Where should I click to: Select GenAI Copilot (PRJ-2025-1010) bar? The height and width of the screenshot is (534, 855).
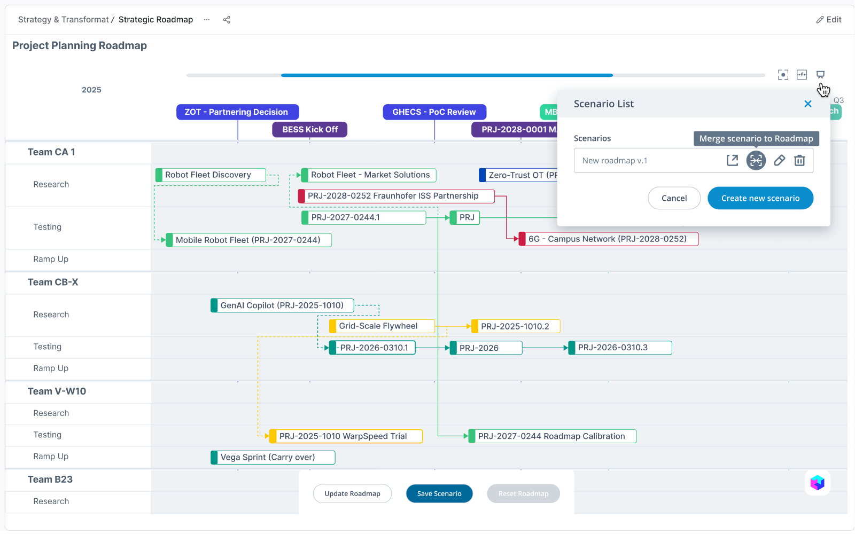point(282,305)
